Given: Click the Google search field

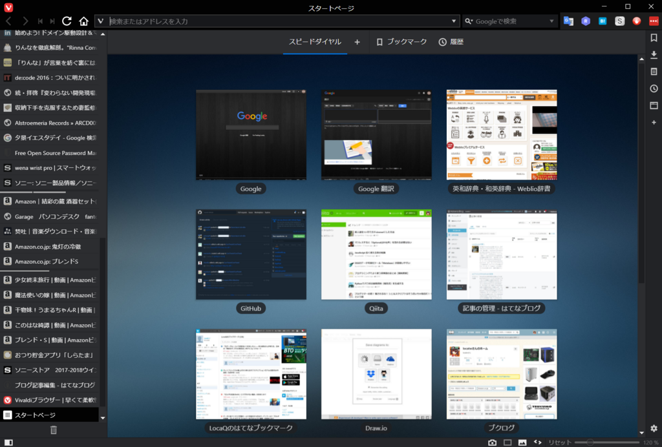Looking at the screenshot, I should (x=511, y=21).
